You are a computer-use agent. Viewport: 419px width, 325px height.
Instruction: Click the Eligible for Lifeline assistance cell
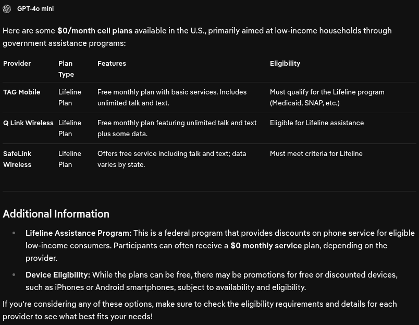tap(317, 123)
